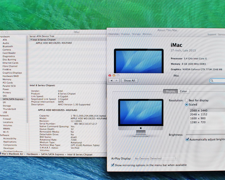Image resolution: width=225 pixels, height=180 pixels.
Task: Select ATA in Hardware sidebar
Action: pyautogui.click(x=4, y=40)
